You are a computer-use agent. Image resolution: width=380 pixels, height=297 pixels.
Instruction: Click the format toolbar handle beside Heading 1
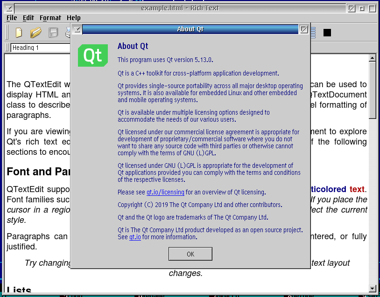(7, 48)
